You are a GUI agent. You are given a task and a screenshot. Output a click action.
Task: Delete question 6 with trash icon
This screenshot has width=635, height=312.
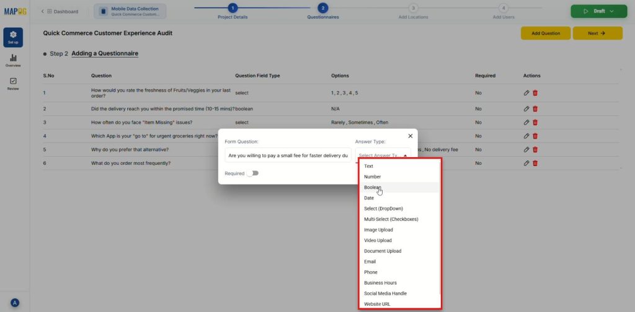click(x=535, y=163)
